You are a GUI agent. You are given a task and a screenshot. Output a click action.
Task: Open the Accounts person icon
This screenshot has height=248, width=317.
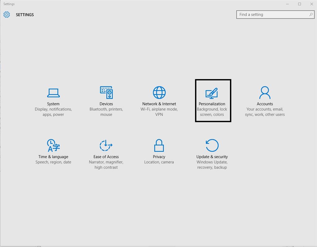[x=265, y=92]
